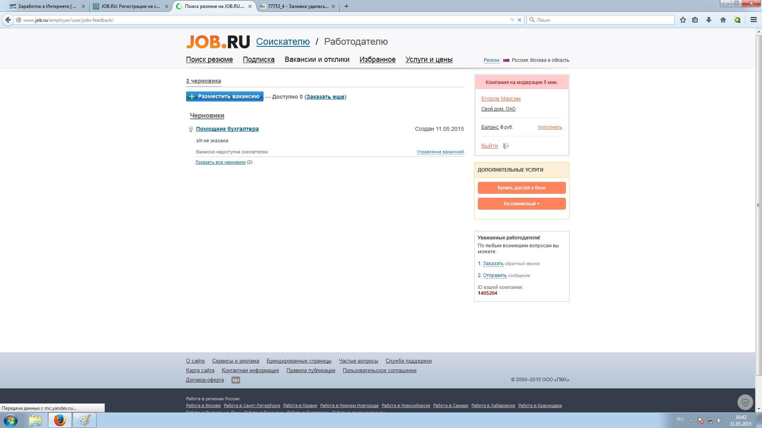
Task: Go to the browser home icon
Action: pyautogui.click(x=723, y=20)
